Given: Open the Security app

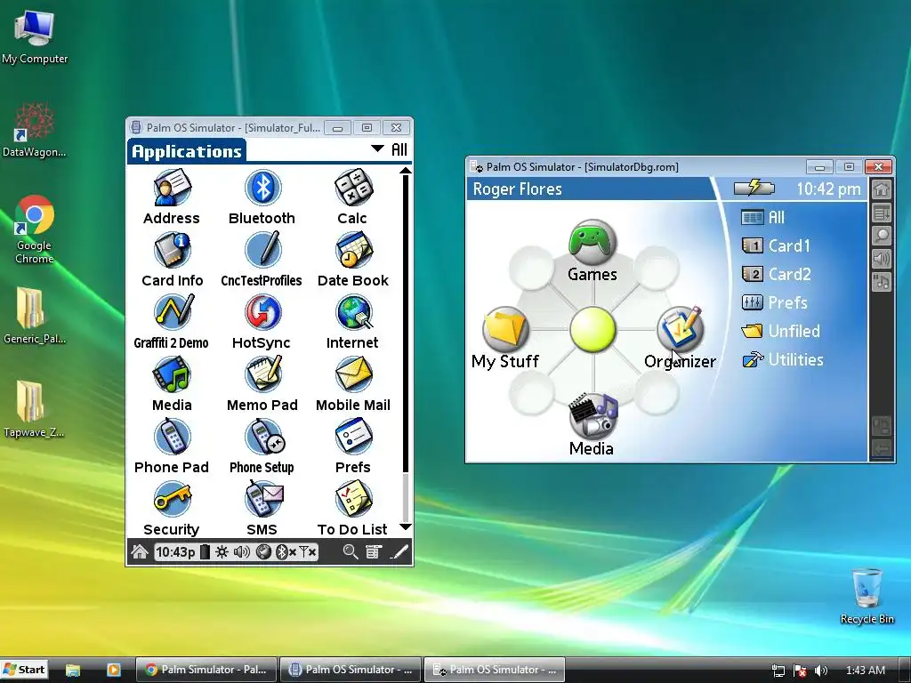Looking at the screenshot, I should 172,508.
